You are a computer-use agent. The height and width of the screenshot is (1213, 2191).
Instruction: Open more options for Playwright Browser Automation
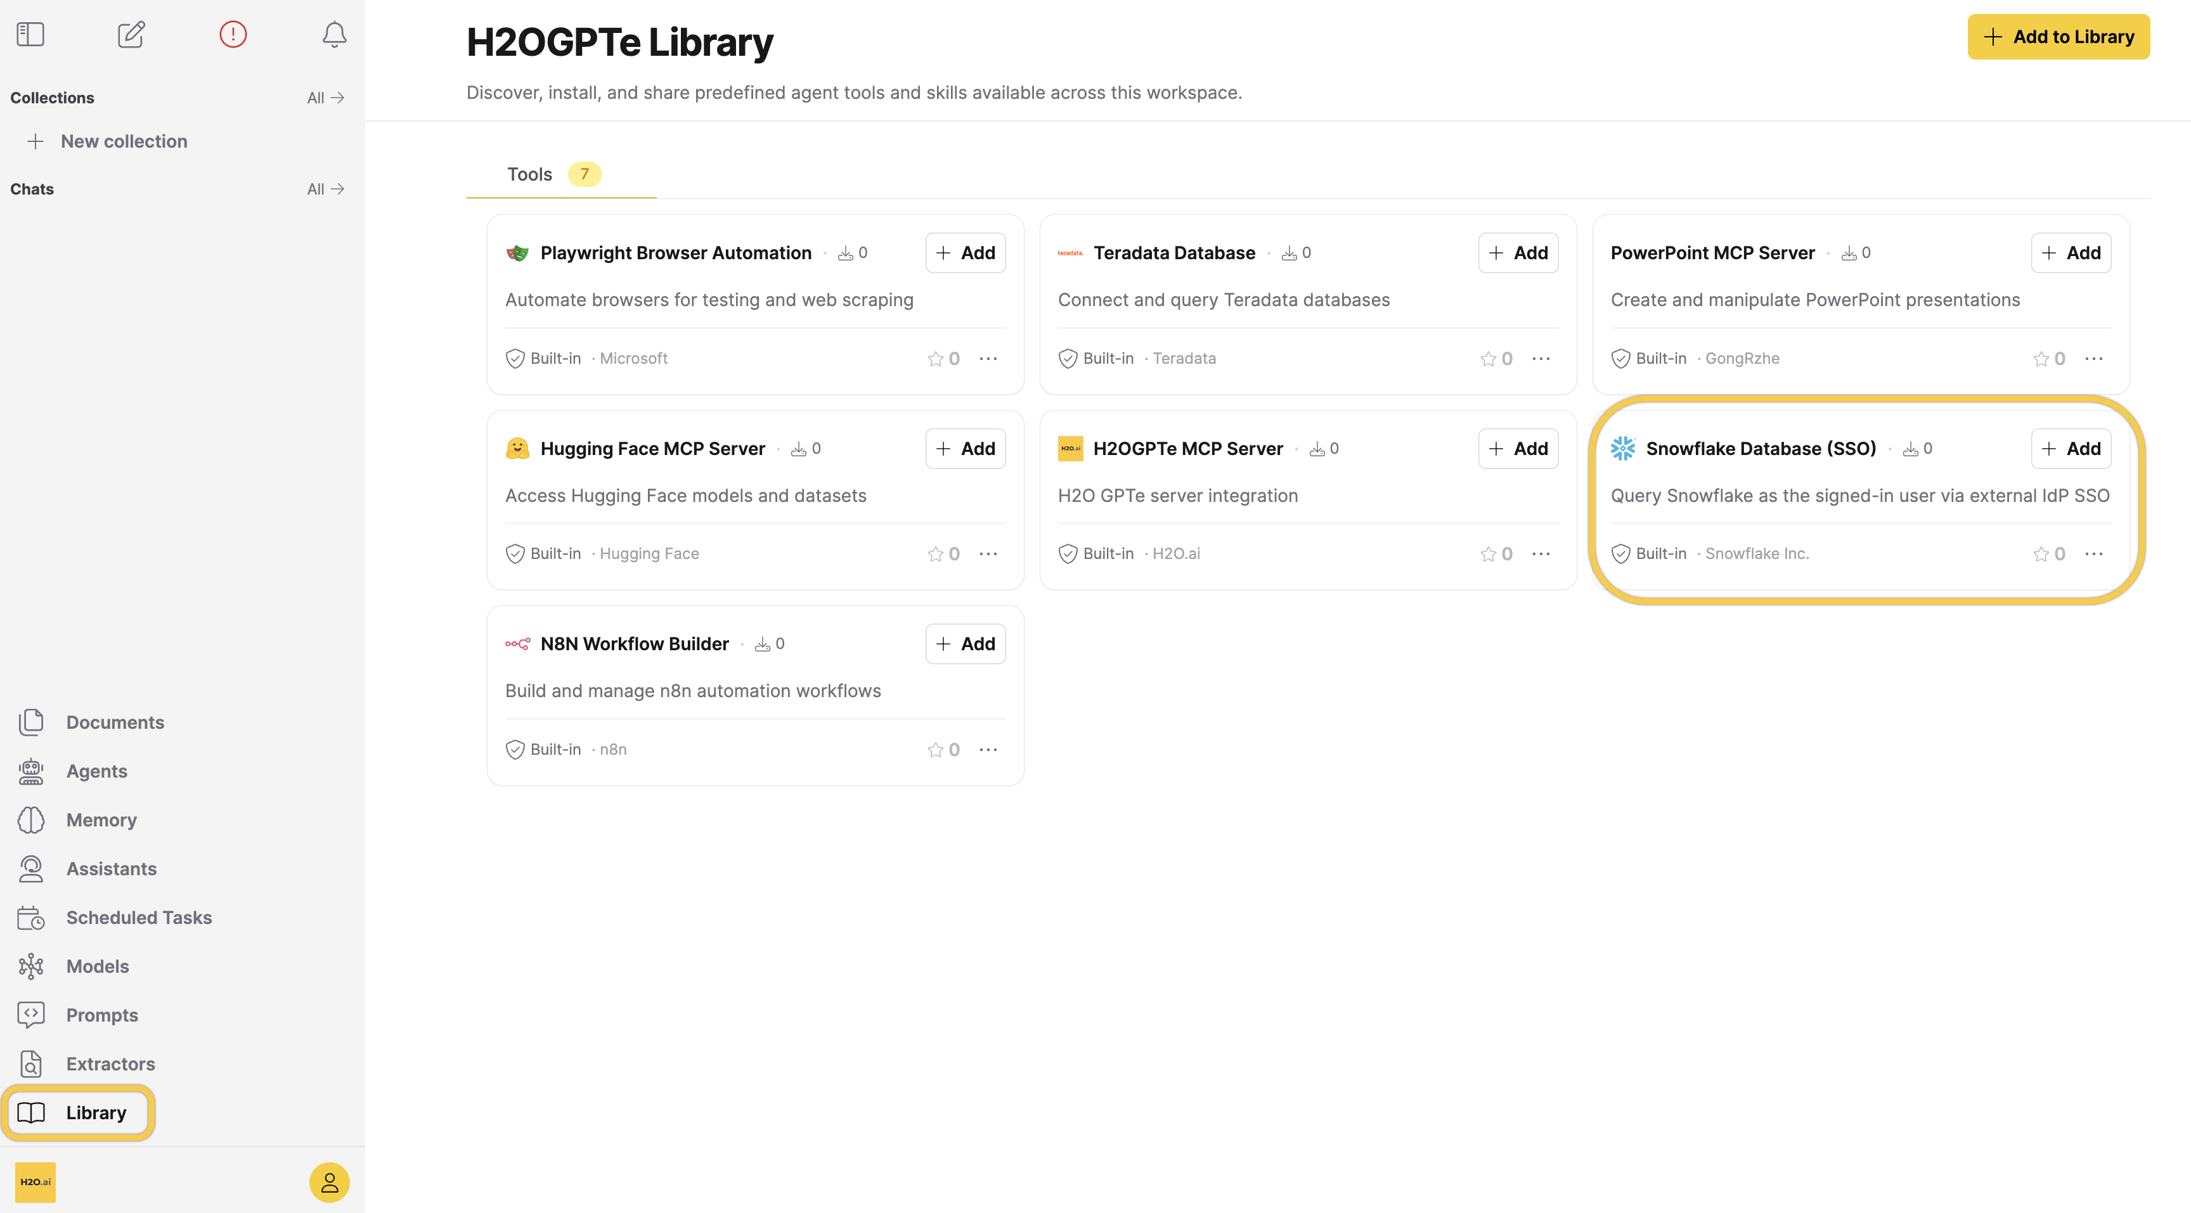(x=988, y=359)
